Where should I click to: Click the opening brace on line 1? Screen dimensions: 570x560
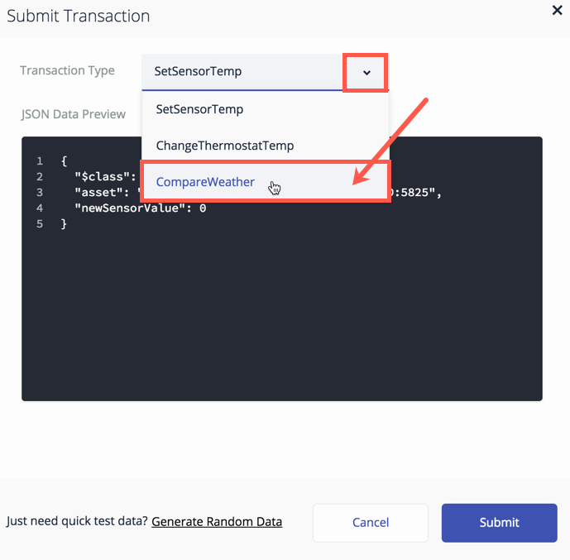[x=64, y=161]
